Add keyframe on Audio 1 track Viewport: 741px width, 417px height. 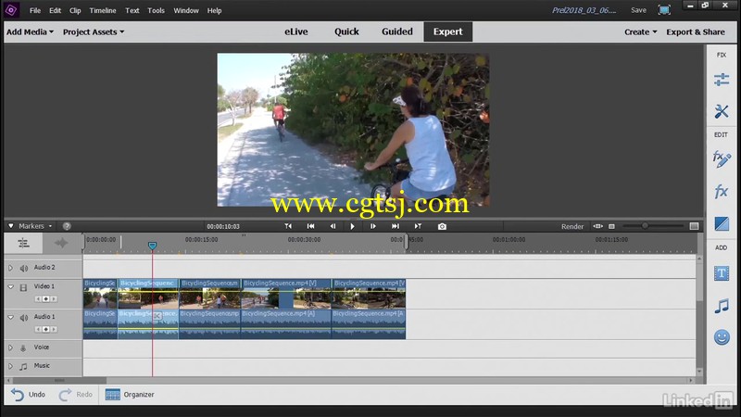[45, 329]
